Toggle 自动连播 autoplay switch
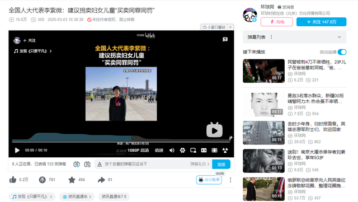 (342, 52)
